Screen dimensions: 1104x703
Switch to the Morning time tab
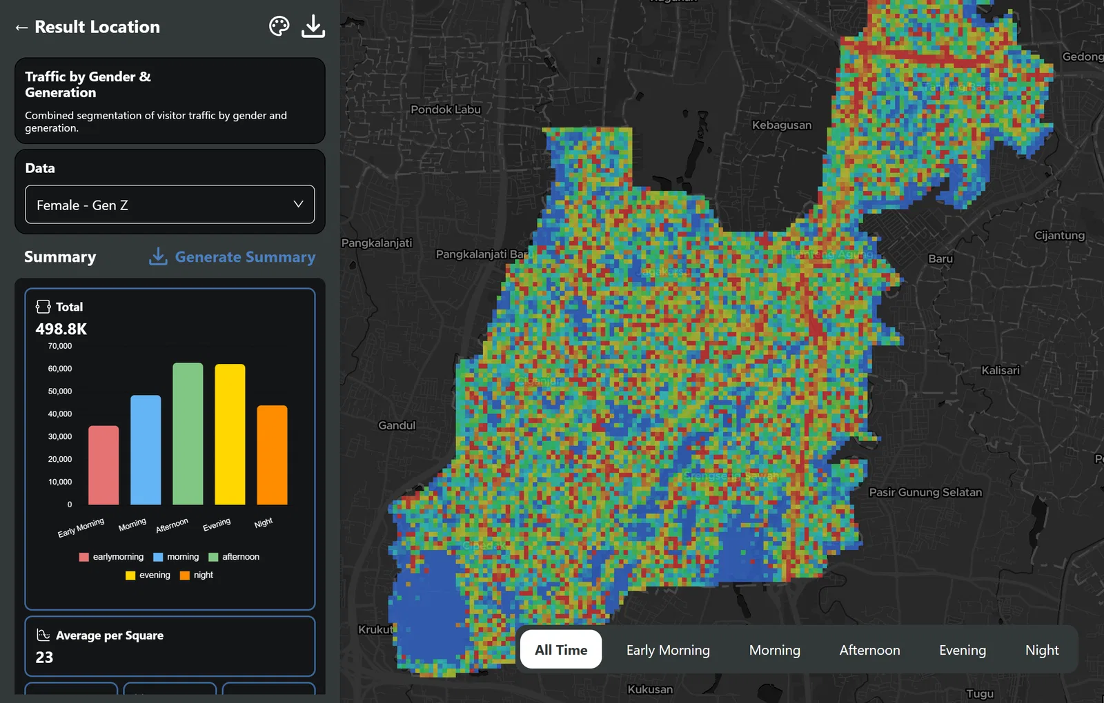click(775, 650)
